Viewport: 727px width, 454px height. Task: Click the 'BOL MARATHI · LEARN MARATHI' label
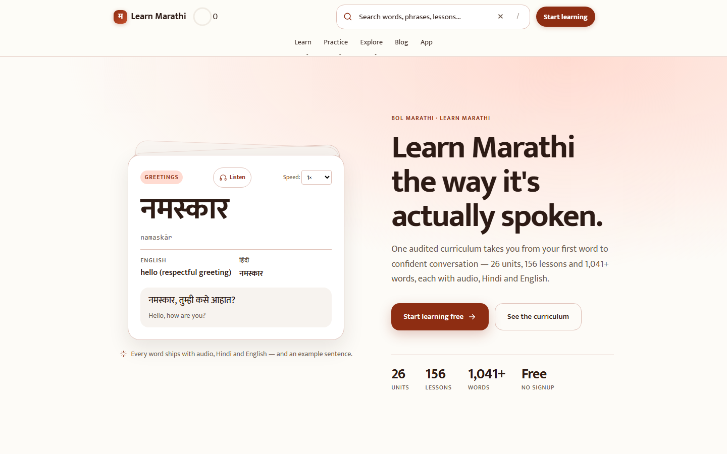point(441,119)
